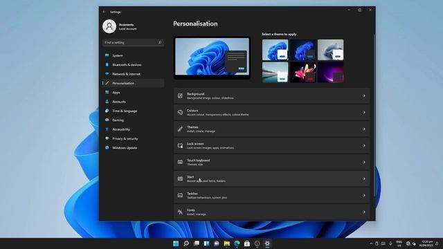The width and height of the screenshot is (443, 249).
Task: Open Task View on the taskbar
Action: pos(197,243)
